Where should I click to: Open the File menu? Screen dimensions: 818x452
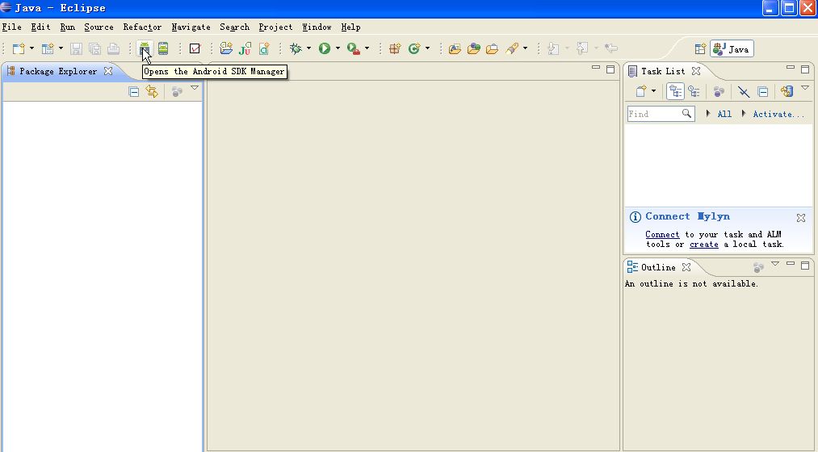[12, 27]
